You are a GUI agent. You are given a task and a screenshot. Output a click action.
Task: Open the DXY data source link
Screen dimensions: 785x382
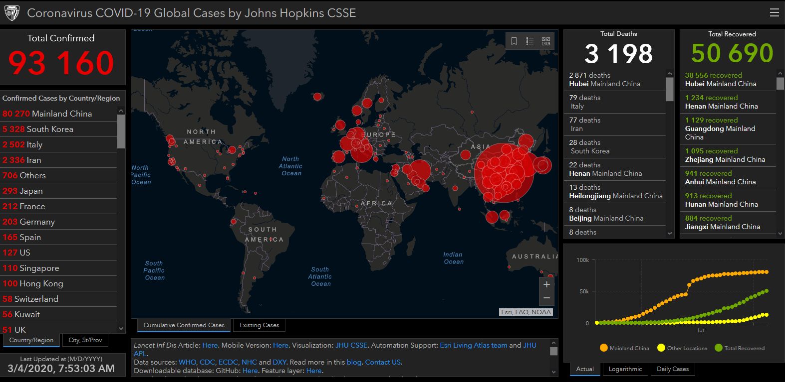pyautogui.click(x=279, y=362)
